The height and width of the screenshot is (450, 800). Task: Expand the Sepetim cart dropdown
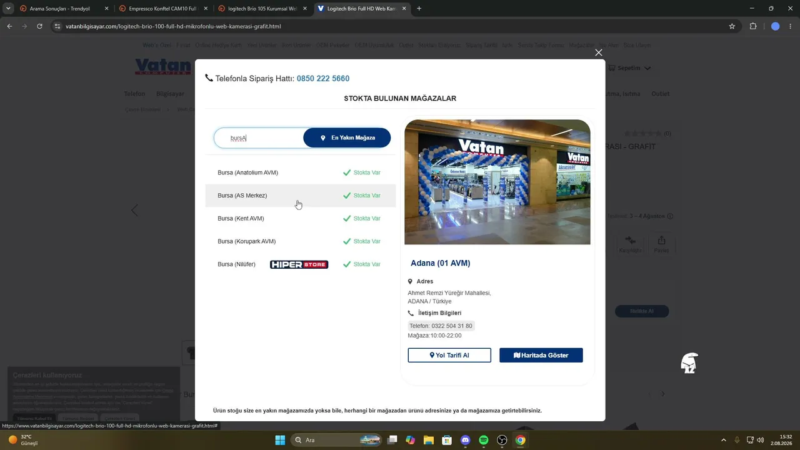click(x=629, y=68)
